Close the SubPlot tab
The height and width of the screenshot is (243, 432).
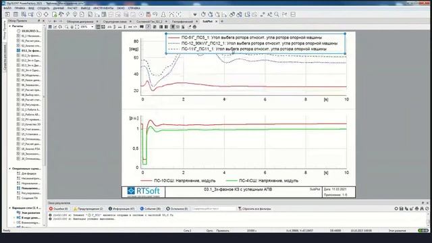[216, 21]
